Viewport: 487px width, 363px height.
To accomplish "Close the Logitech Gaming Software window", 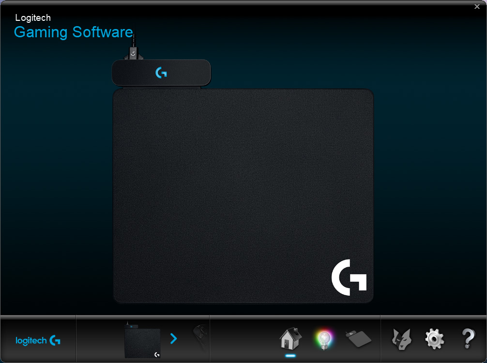I will coord(477,6).
